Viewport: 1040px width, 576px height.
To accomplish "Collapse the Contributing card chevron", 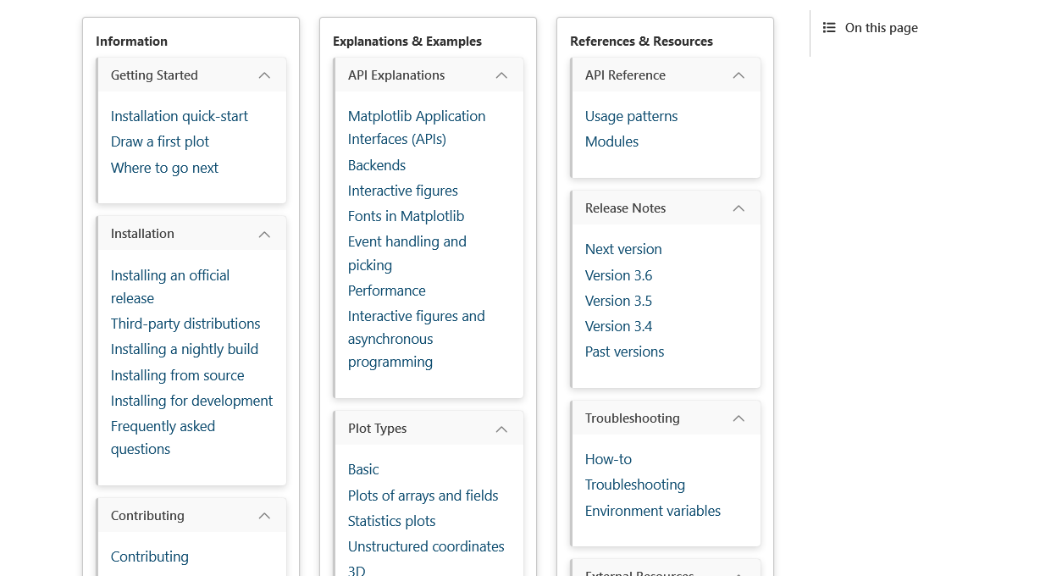I will coord(264,516).
